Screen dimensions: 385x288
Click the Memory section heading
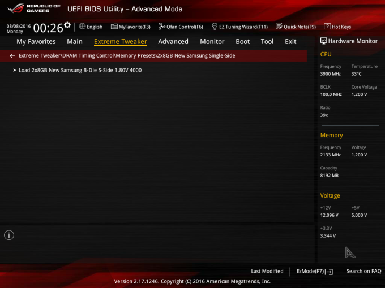331,135
